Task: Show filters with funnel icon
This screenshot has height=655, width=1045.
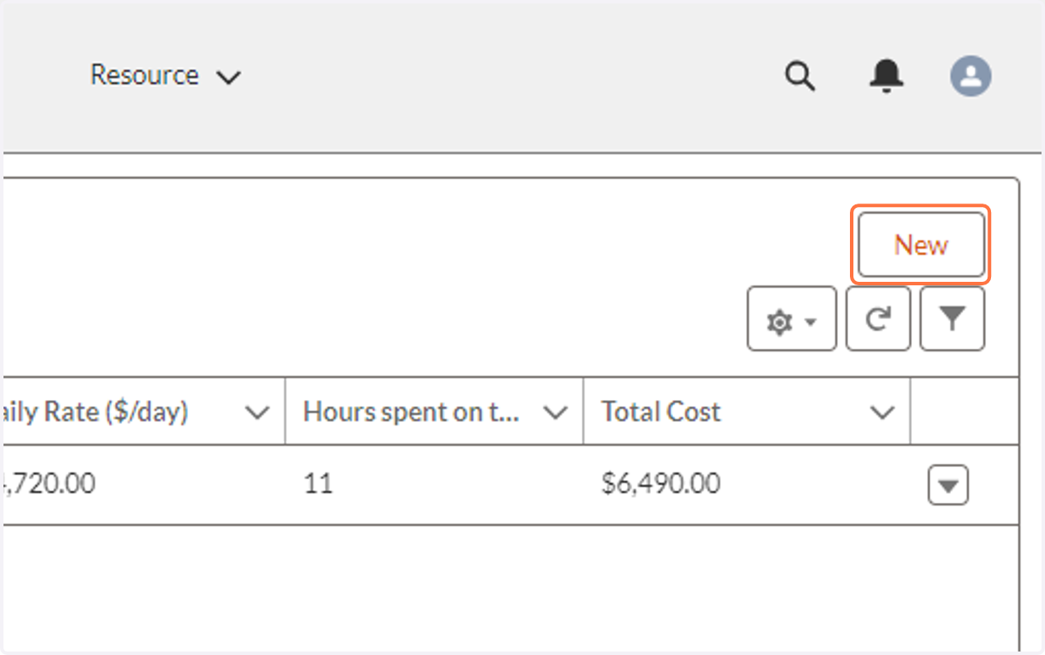Action: click(x=953, y=320)
